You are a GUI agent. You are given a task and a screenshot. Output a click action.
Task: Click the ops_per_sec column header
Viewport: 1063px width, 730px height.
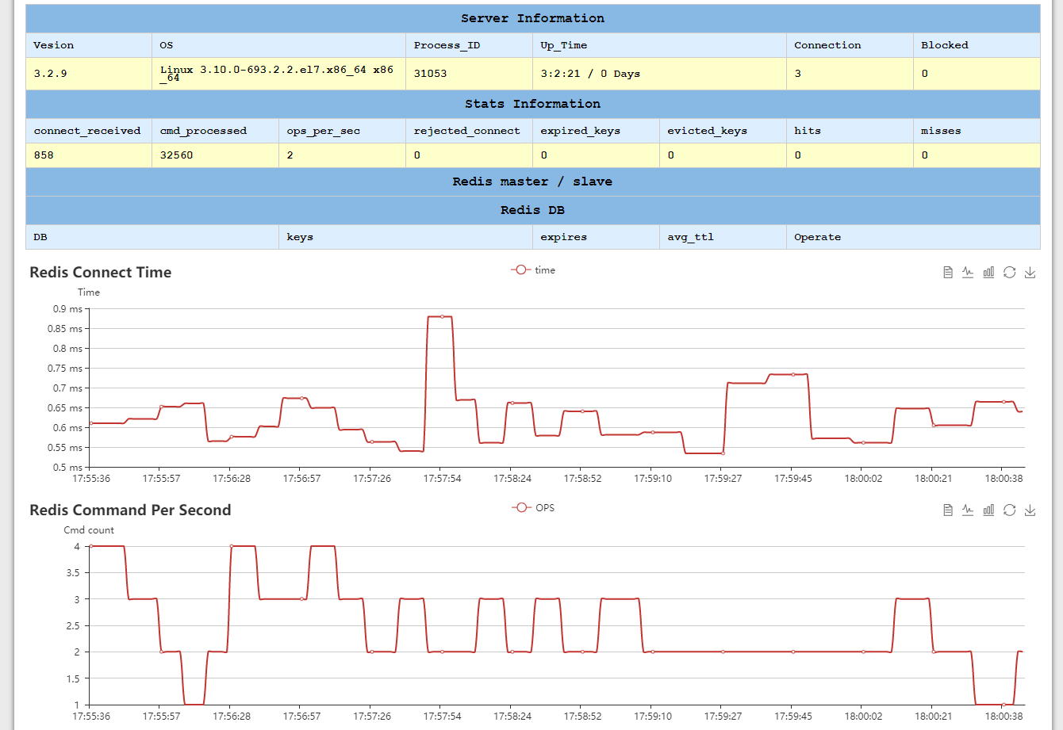point(342,131)
